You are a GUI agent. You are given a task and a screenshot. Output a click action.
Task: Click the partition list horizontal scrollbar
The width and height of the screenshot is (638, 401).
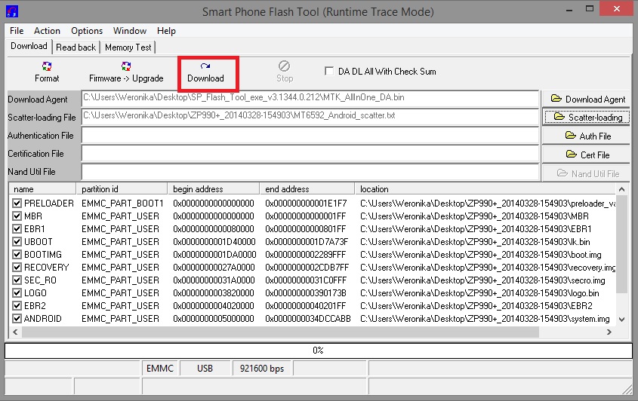[302, 332]
